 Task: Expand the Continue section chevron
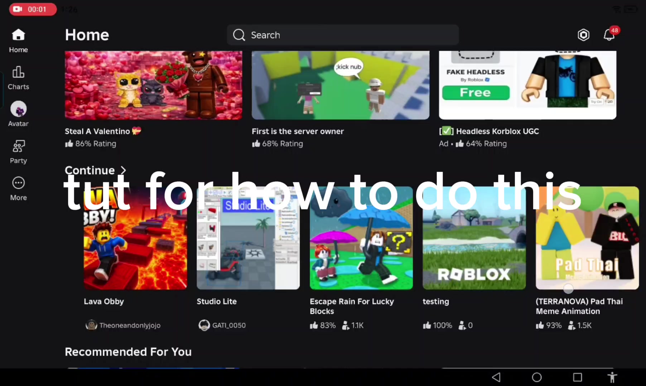pos(123,170)
